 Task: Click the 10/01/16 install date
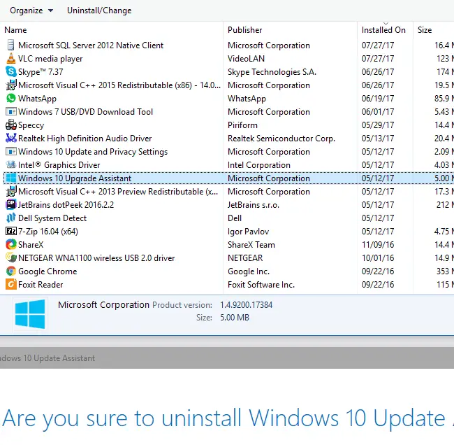tap(378, 258)
